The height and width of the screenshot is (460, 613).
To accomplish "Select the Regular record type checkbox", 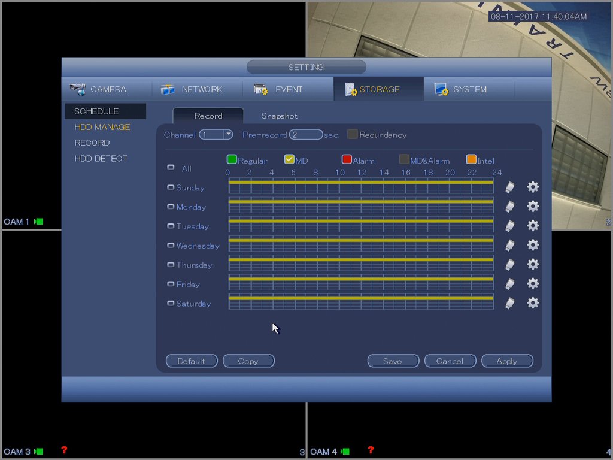I will 232,159.
